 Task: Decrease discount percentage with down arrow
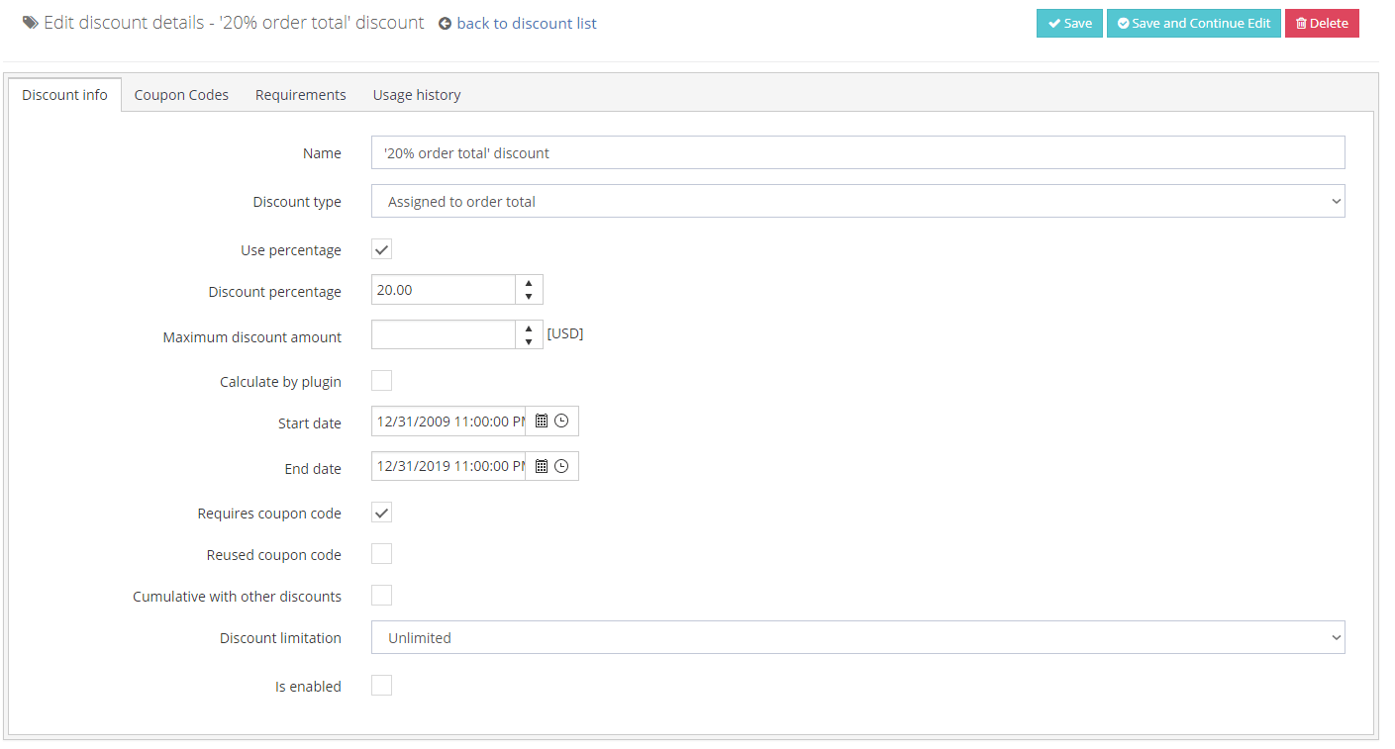click(529, 297)
